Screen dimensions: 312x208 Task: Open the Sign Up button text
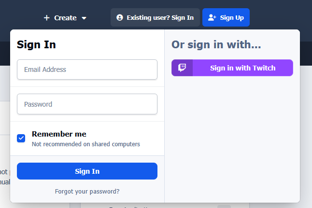[232, 18]
